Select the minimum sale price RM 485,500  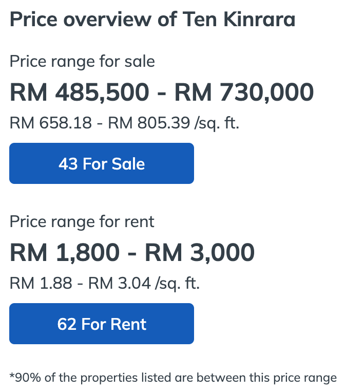(80, 93)
